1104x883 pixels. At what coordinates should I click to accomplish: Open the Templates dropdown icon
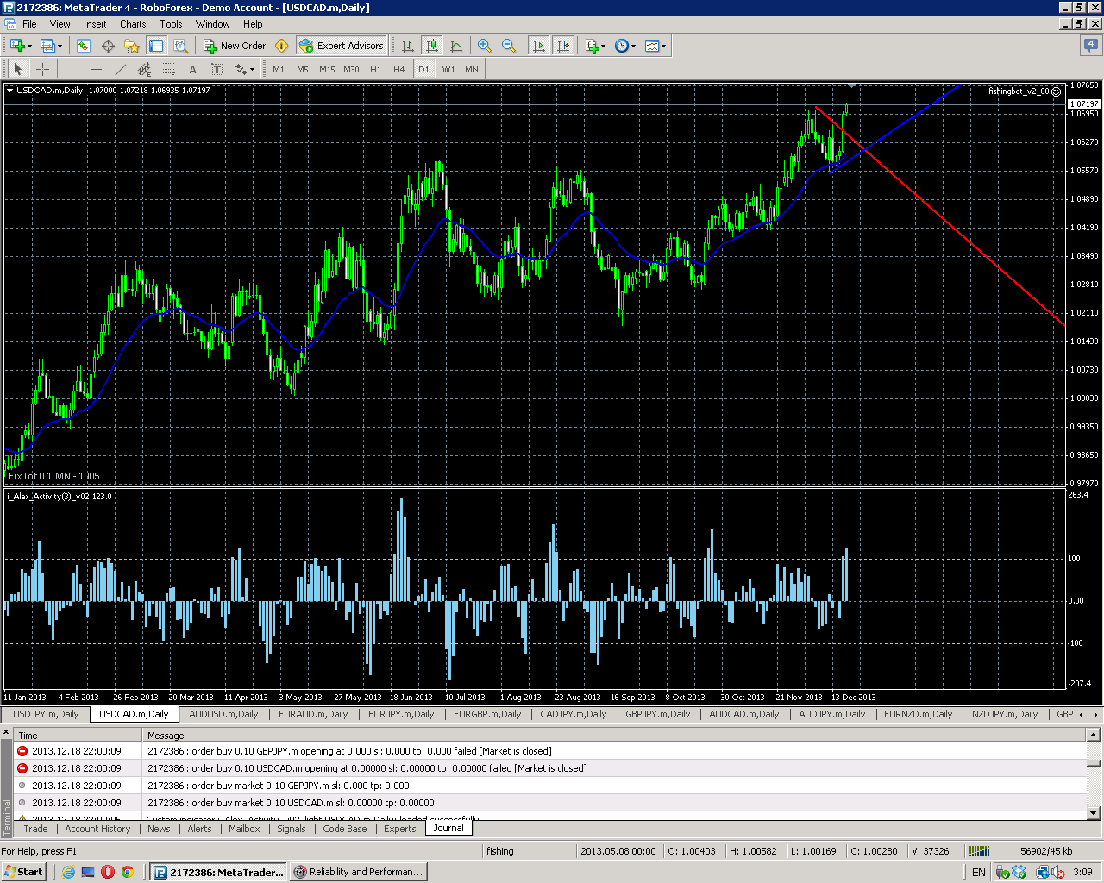655,46
